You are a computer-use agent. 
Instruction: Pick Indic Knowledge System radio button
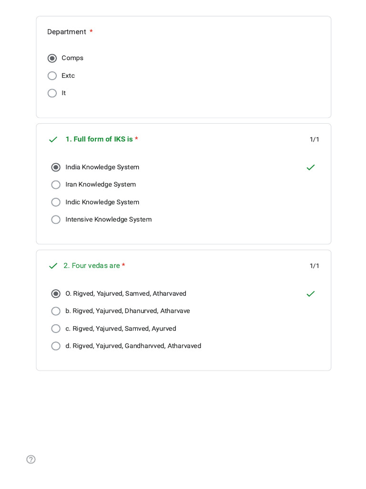(56, 202)
